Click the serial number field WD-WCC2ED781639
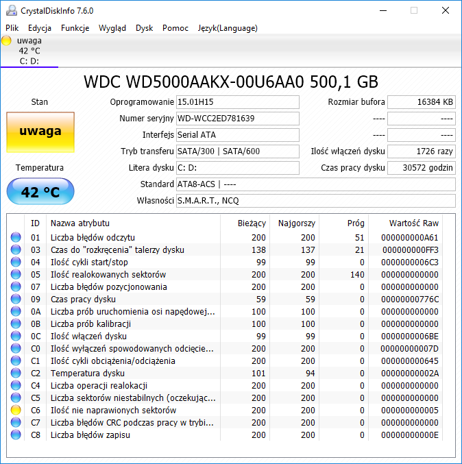The image size is (462, 464). (238, 119)
